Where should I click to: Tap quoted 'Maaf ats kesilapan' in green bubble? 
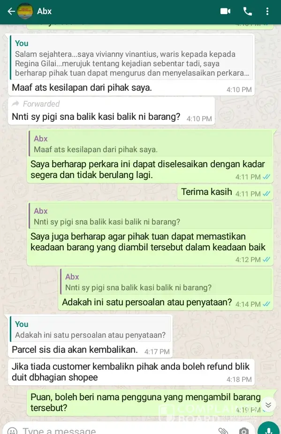tap(150, 144)
